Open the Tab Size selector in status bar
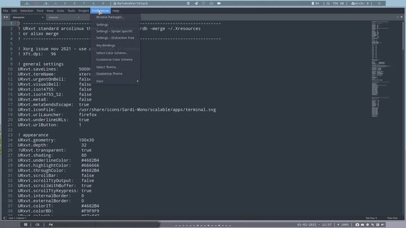 pyautogui.click(x=371, y=218)
